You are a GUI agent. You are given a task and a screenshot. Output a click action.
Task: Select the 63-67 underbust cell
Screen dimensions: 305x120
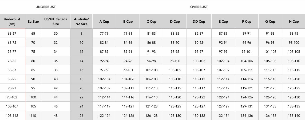click(x=12, y=33)
